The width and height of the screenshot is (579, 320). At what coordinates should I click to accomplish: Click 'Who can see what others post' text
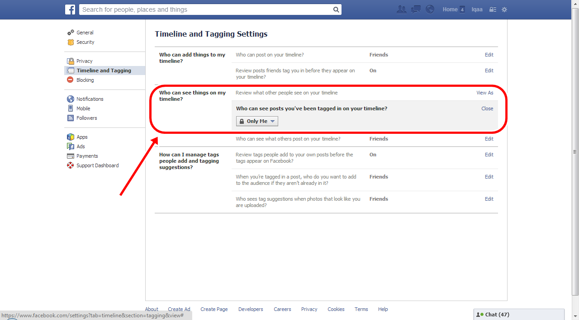point(288,139)
